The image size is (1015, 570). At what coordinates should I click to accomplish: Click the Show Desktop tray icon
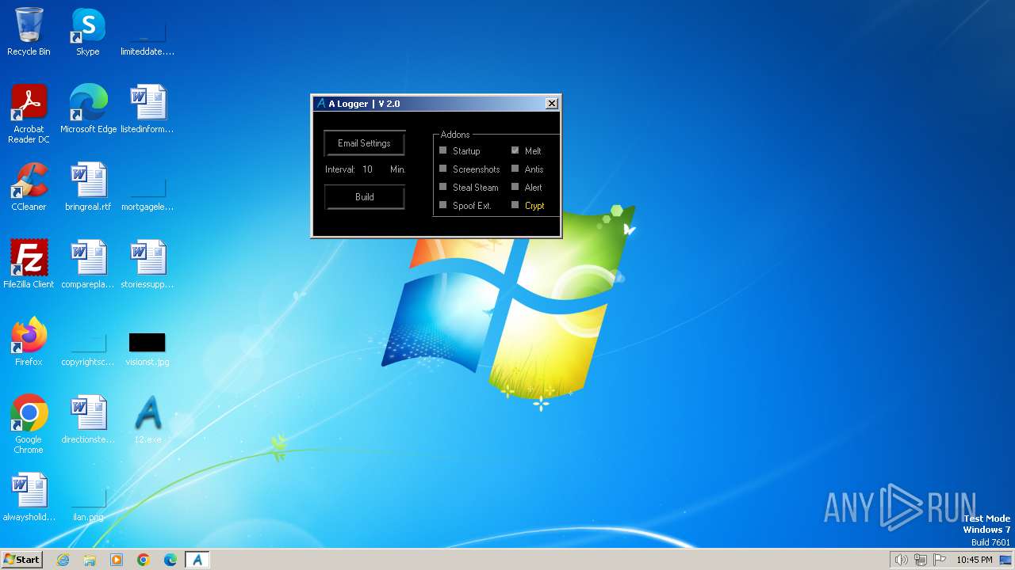point(1005,560)
